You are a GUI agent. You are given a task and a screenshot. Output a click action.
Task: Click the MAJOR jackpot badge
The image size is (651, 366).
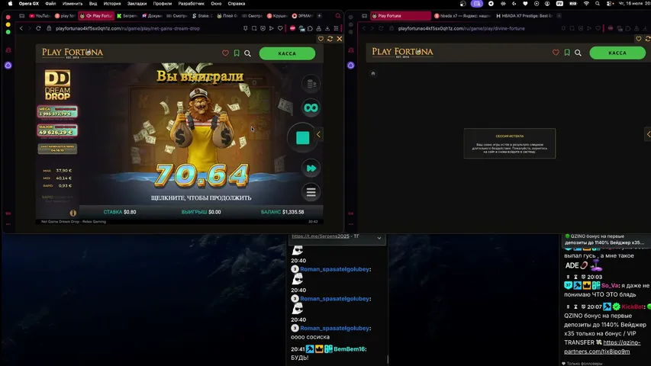(x=58, y=130)
